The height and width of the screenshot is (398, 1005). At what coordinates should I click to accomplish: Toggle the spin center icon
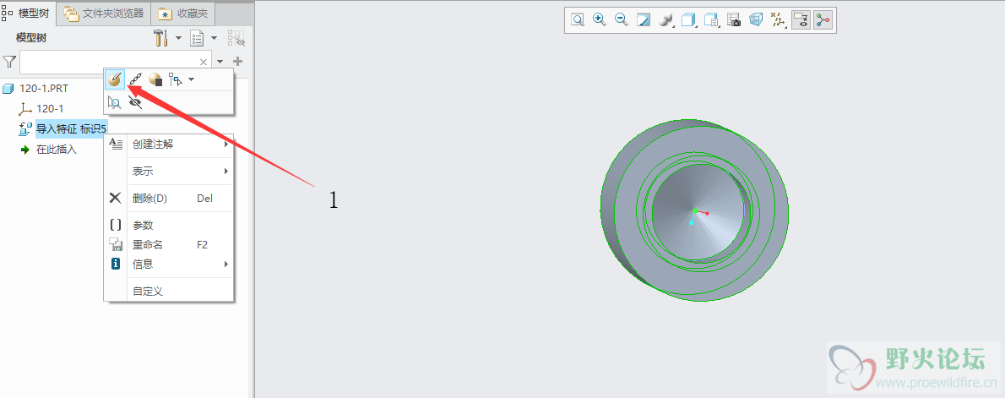823,20
